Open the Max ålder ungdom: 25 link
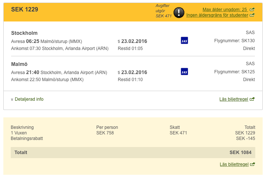The image size is (266, 177). click(x=225, y=9)
